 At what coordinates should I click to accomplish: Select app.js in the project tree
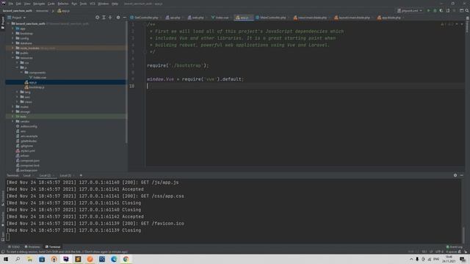66,82
